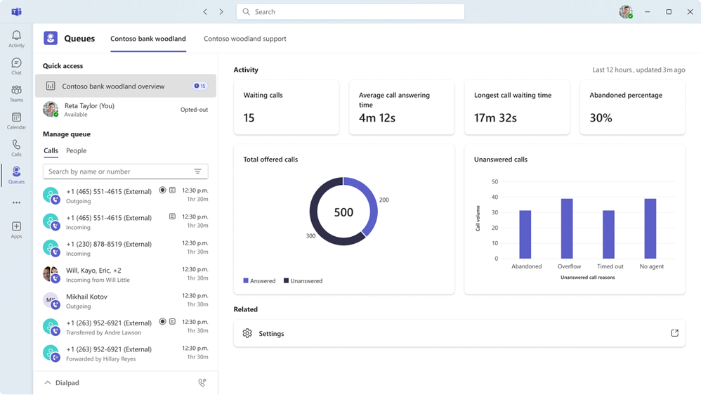Open the Apps store icon
701x395 pixels.
tap(16, 230)
